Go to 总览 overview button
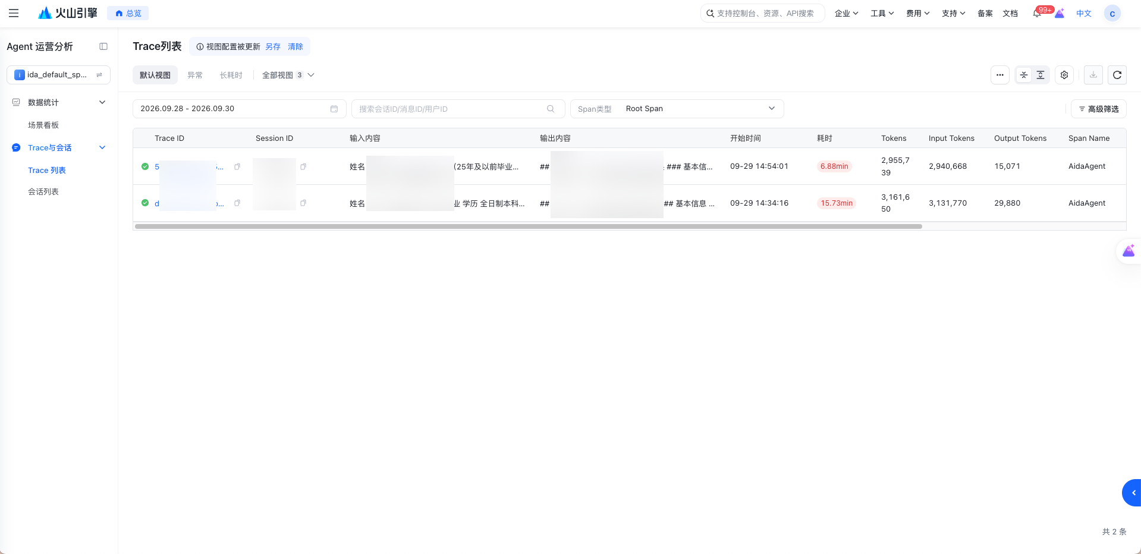Screen dimensions: 1141x554 click(128, 13)
